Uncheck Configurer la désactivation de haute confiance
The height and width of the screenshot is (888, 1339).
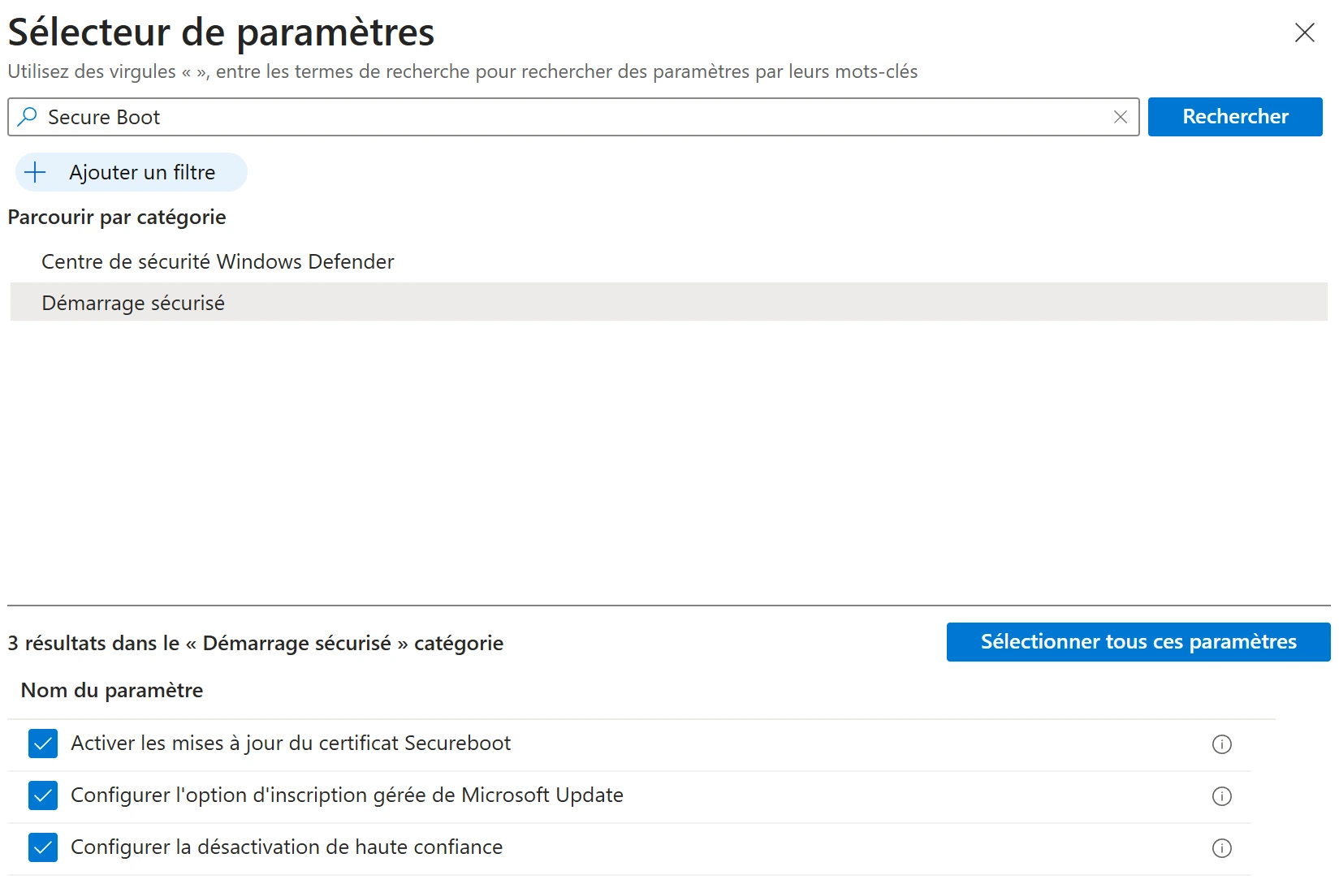coord(42,847)
